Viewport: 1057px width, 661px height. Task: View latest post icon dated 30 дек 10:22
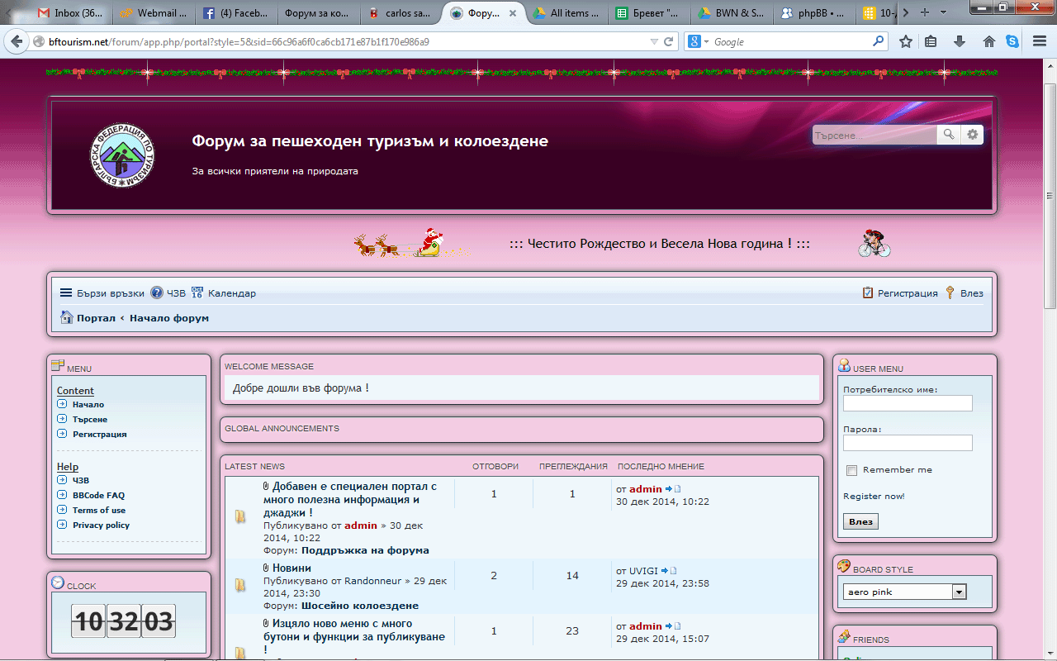(x=671, y=489)
